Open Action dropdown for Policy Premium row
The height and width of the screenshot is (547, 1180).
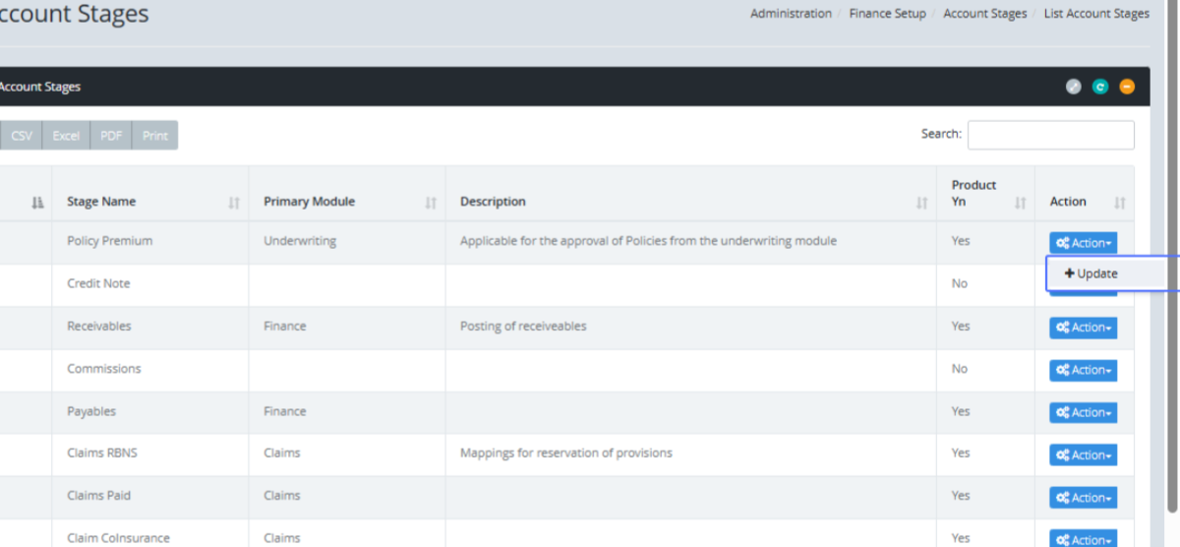(1083, 243)
